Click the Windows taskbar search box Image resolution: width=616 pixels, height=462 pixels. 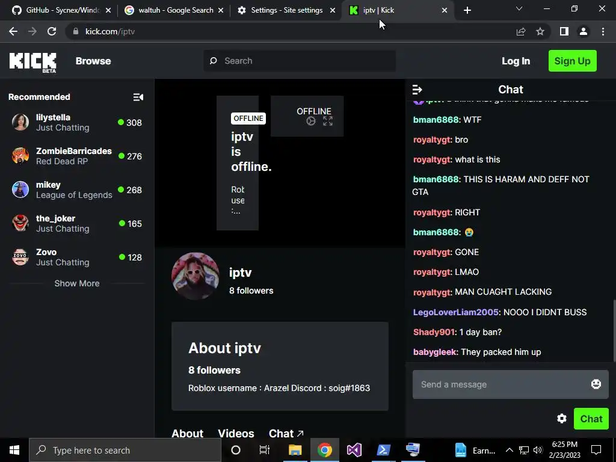click(x=125, y=450)
